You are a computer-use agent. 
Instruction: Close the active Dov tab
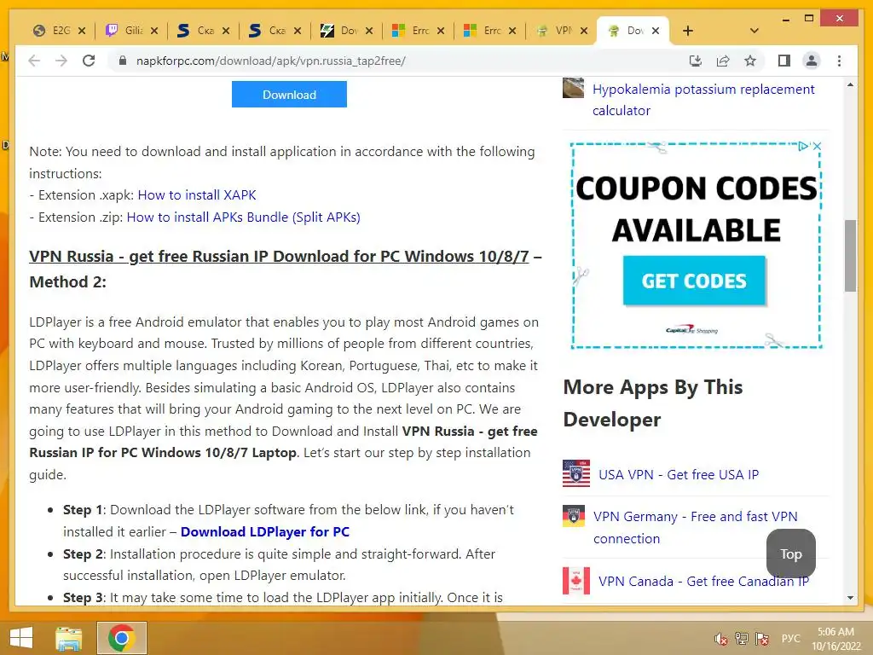pyautogui.click(x=656, y=31)
